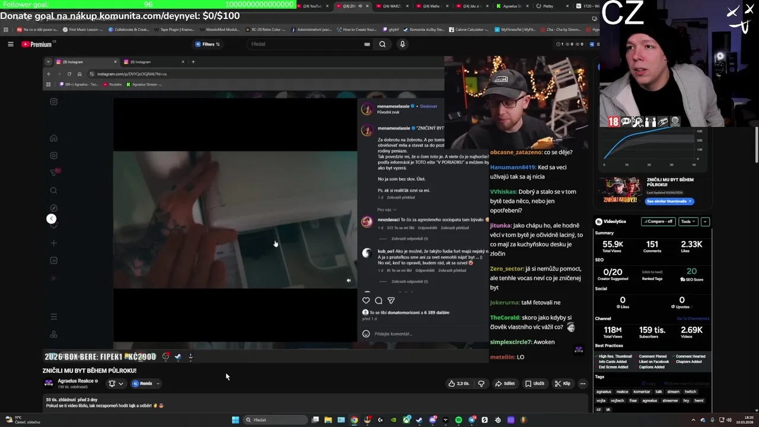
Task: Open the Agraelus Reakce channel avatar
Action: pos(49,383)
